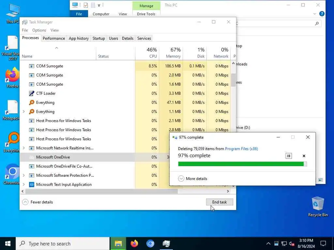The width and height of the screenshot is (334, 250).
Task: Sort processes by Memory column
Action: [x=171, y=53]
